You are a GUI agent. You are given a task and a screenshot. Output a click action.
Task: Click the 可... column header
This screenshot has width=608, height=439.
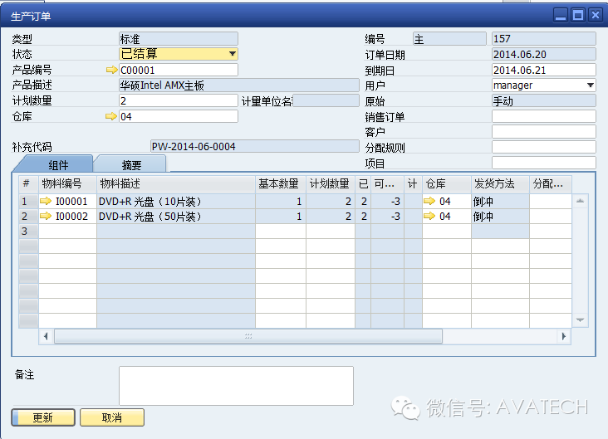(387, 183)
